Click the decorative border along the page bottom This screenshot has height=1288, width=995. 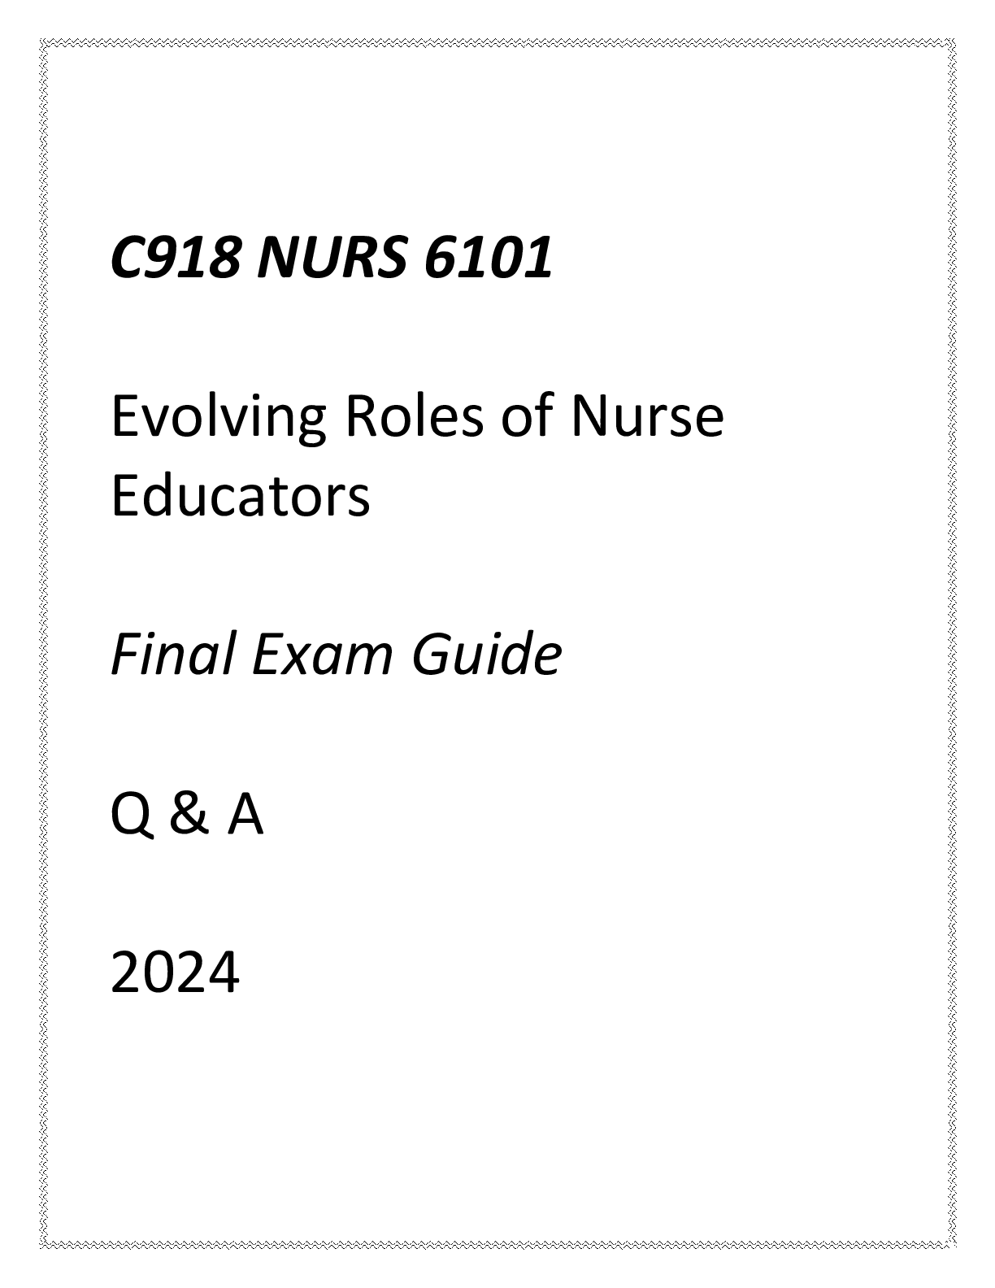(x=497, y=1245)
